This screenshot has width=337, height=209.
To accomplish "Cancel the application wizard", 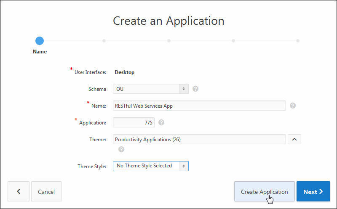I will (x=46, y=191).
